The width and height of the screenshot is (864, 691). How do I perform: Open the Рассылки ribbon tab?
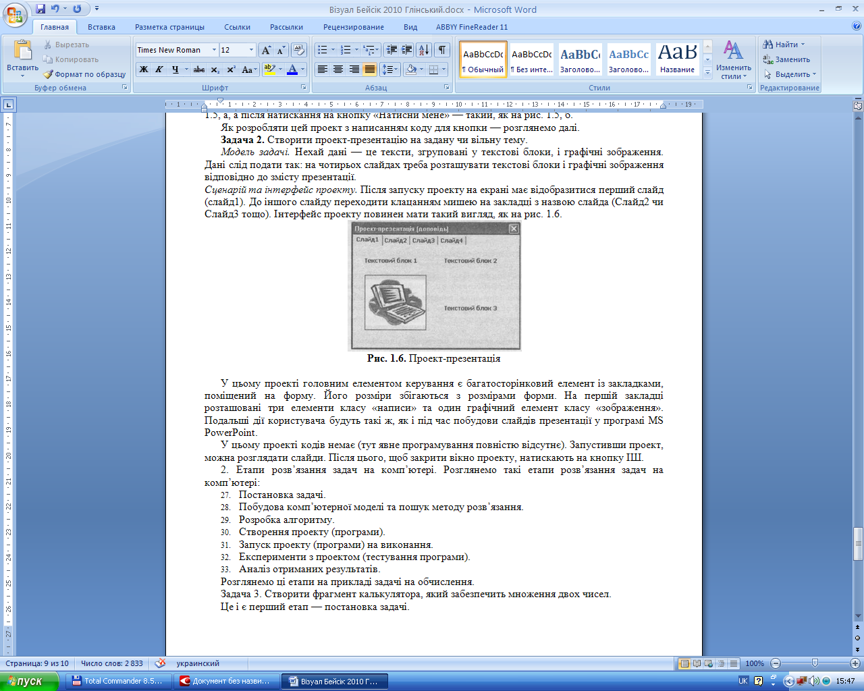click(x=286, y=27)
